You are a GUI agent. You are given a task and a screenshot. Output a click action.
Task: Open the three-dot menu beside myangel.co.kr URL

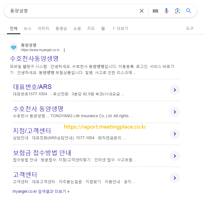(64, 50)
